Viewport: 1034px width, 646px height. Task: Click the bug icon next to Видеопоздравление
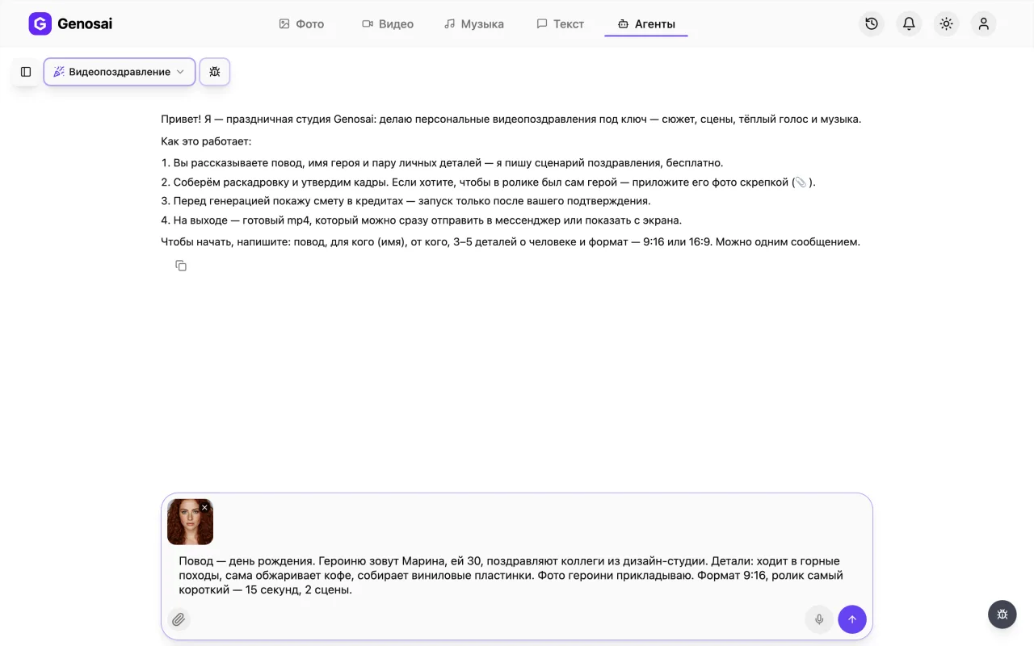pyautogui.click(x=215, y=72)
